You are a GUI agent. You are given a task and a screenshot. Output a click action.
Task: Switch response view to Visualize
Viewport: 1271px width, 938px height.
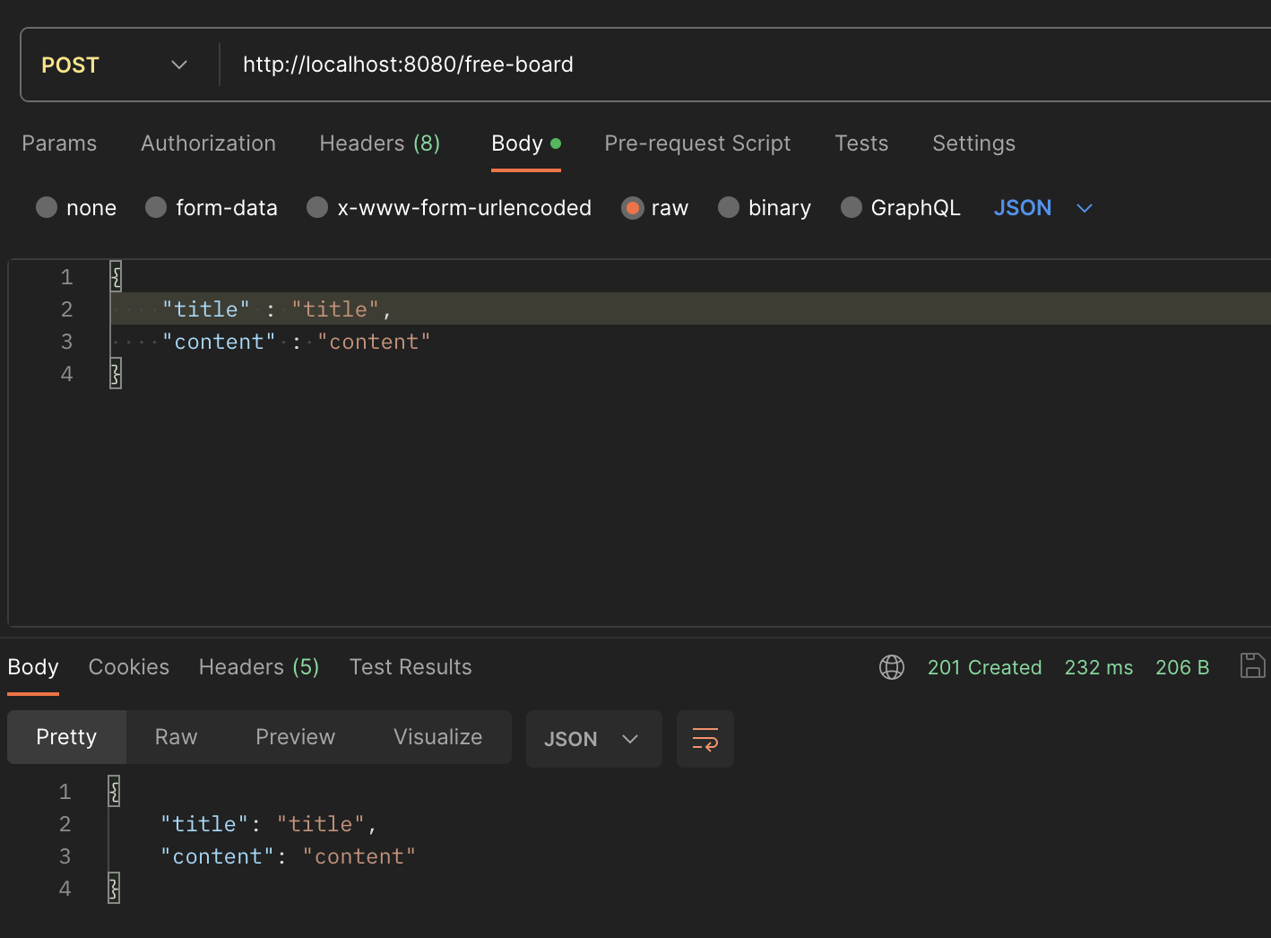pos(437,737)
